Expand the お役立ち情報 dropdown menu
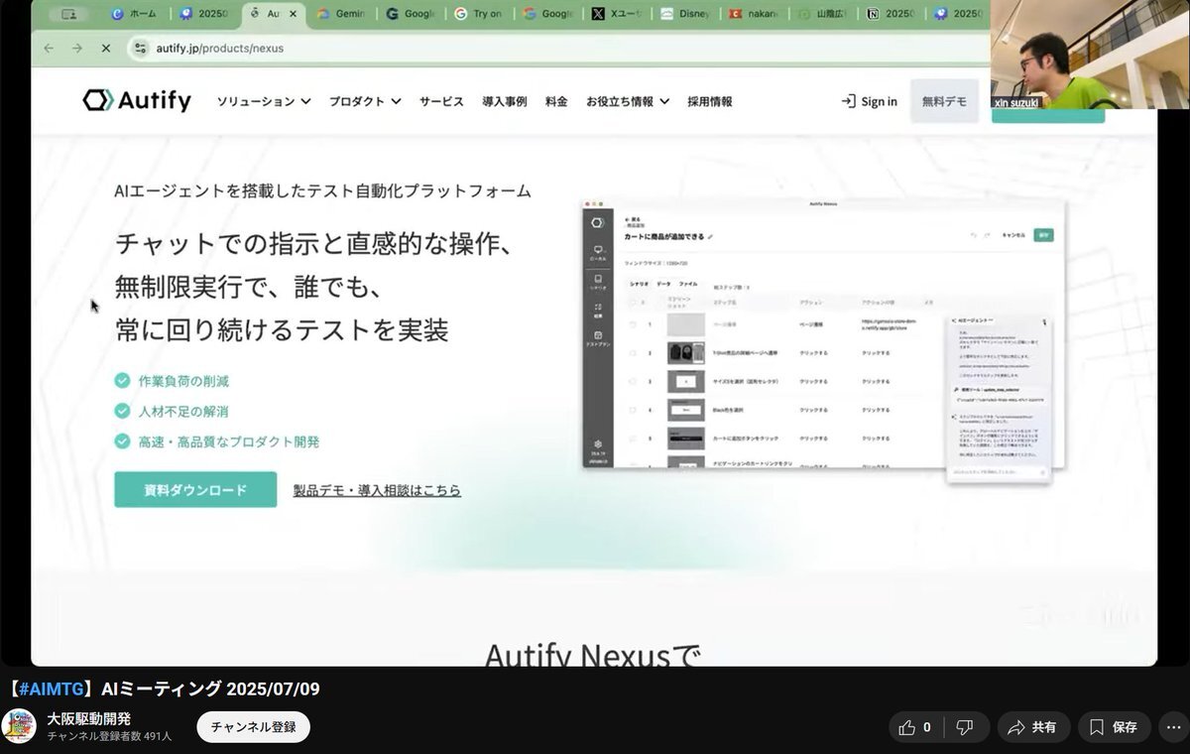The height and width of the screenshot is (754, 1190). point(628,101)
